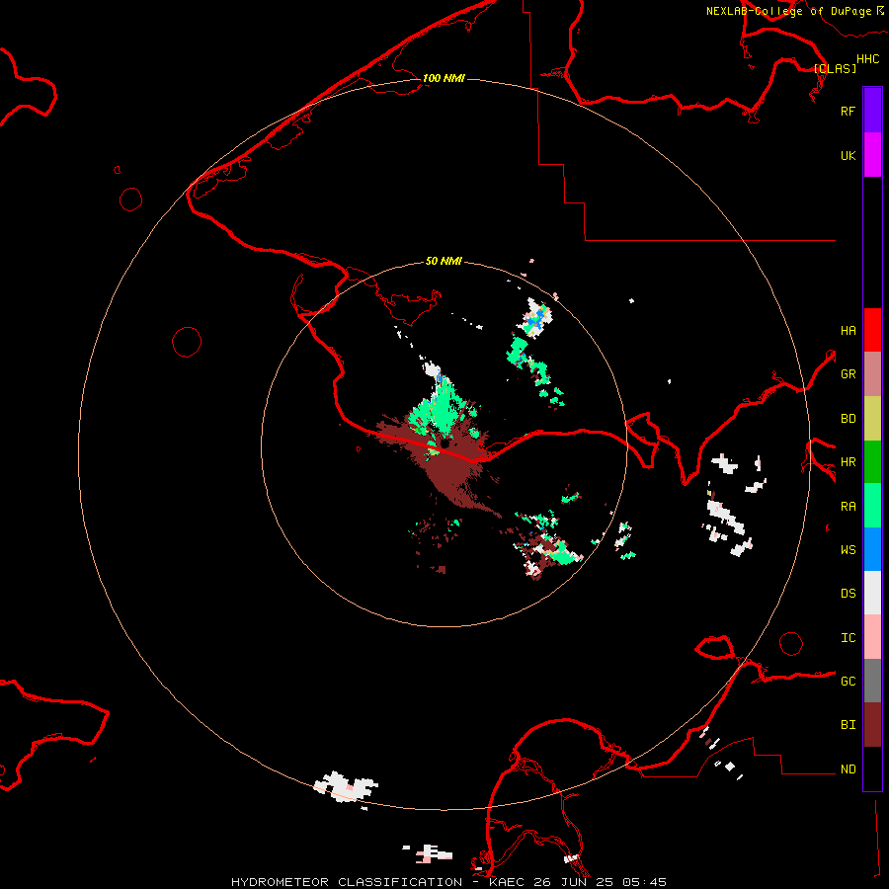The height and width of the screenshot is (889, 889).
Task: Click NEXLAB-College of DuPage text
Action: pos(788,11)
